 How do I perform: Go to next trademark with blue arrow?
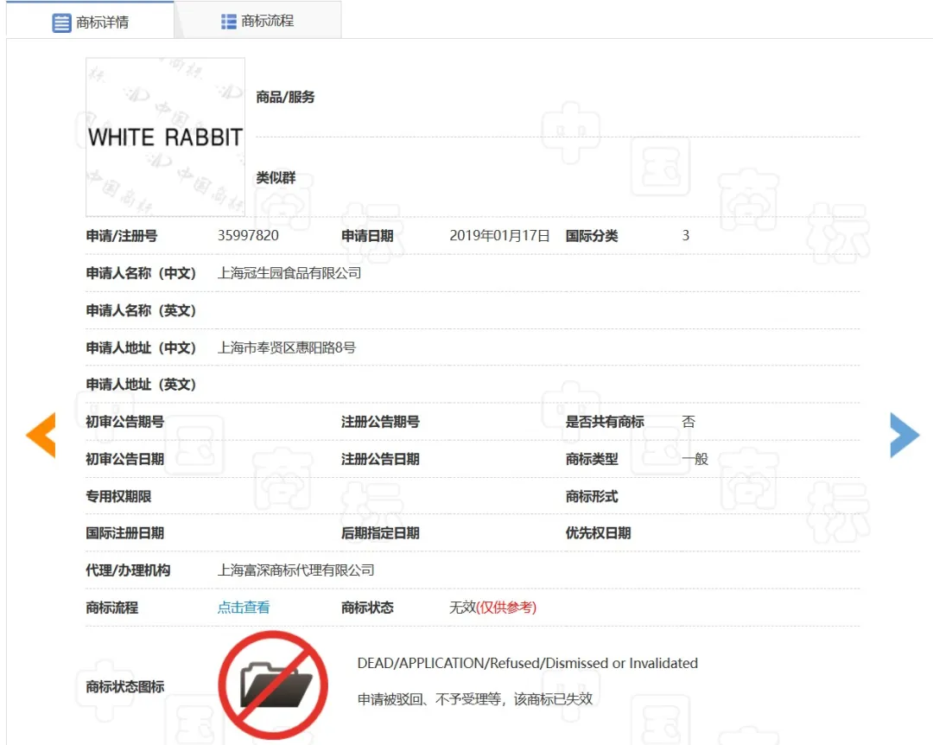click(x=904, y=435)
